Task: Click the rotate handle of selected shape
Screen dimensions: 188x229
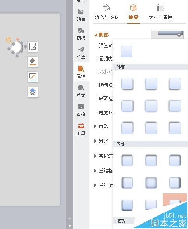Action: point(9,40)
